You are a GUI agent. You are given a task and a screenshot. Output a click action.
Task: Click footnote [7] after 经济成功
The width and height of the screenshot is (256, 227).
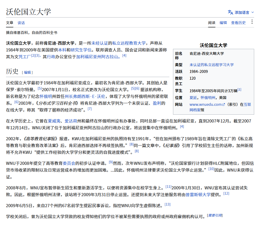[x=90, y=109]
